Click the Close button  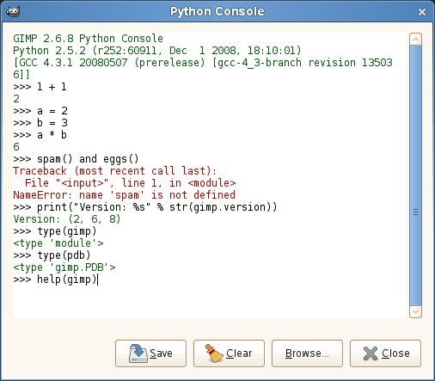385,353
